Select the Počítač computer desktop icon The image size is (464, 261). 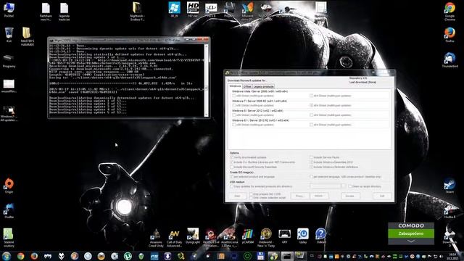pyautogui.click(x=9, y=9)
